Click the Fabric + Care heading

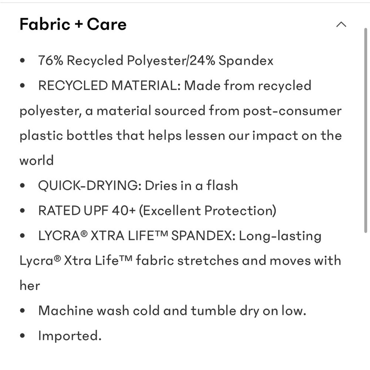(x=73, y=24)
